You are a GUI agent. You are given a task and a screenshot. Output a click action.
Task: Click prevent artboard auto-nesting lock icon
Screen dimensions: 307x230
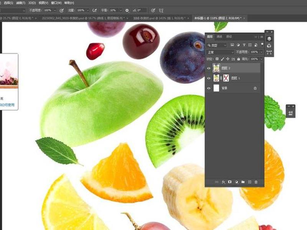233,59
